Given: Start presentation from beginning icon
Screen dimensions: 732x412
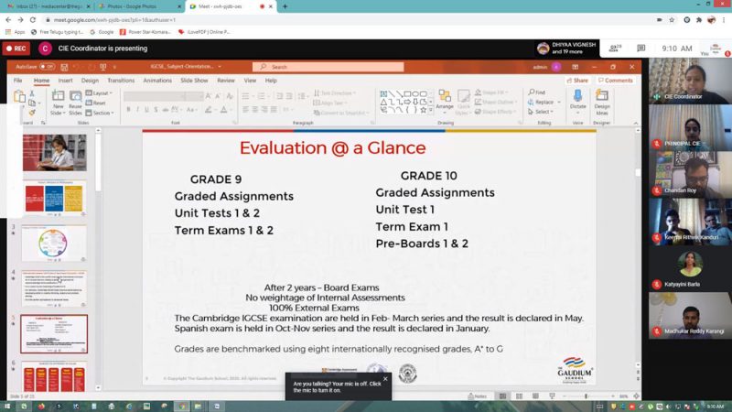Looking at the screenshot, I should 103,67.
